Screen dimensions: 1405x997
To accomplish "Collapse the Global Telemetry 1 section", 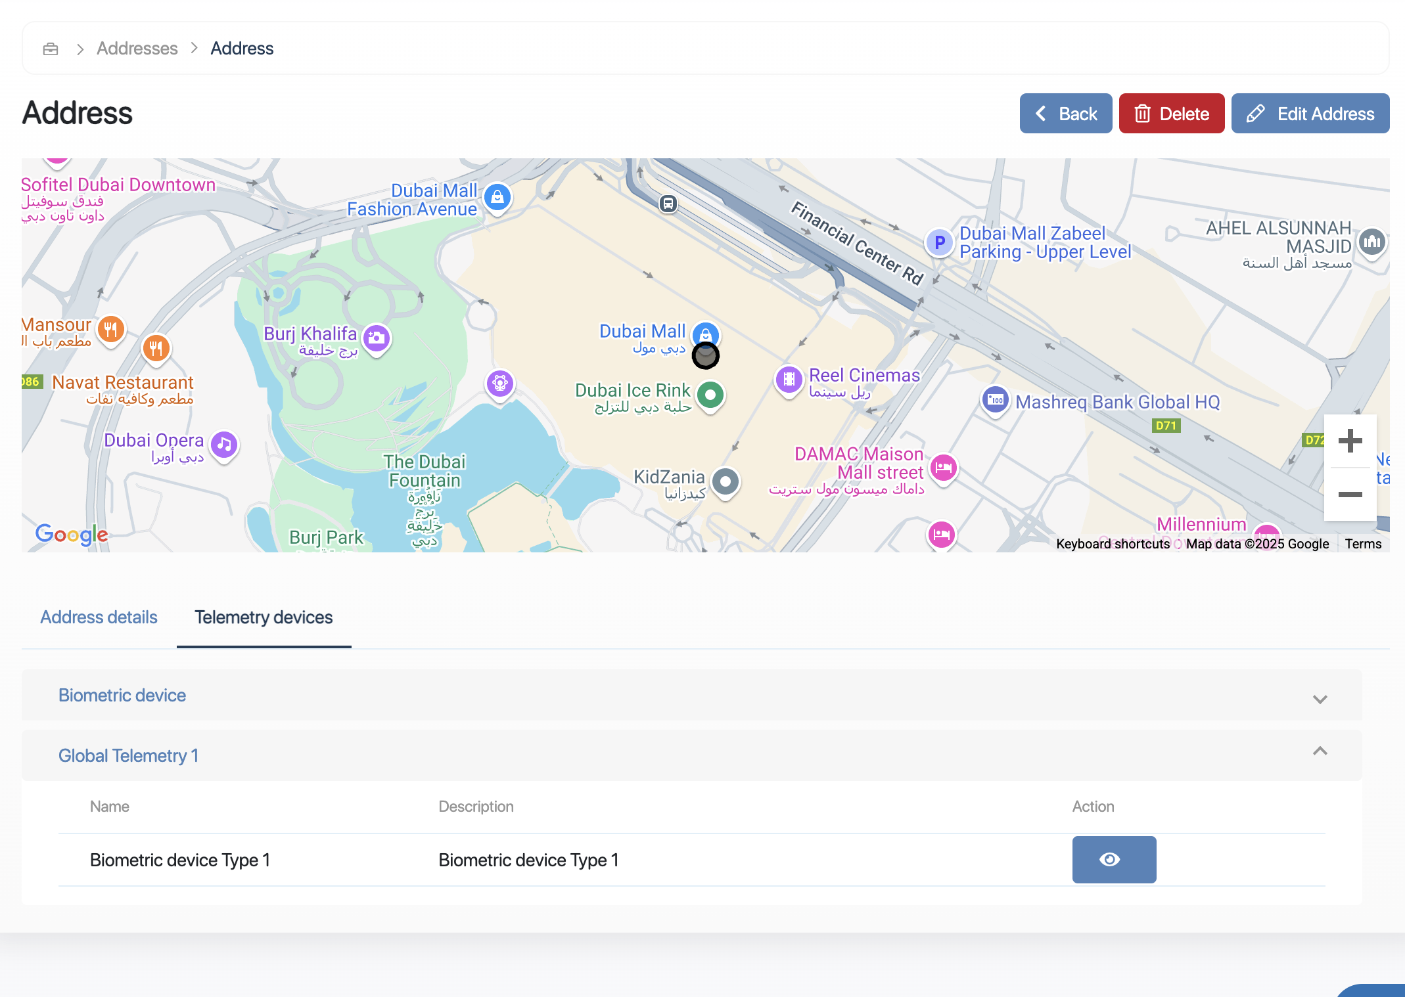I will click(x=1320, y=751).
